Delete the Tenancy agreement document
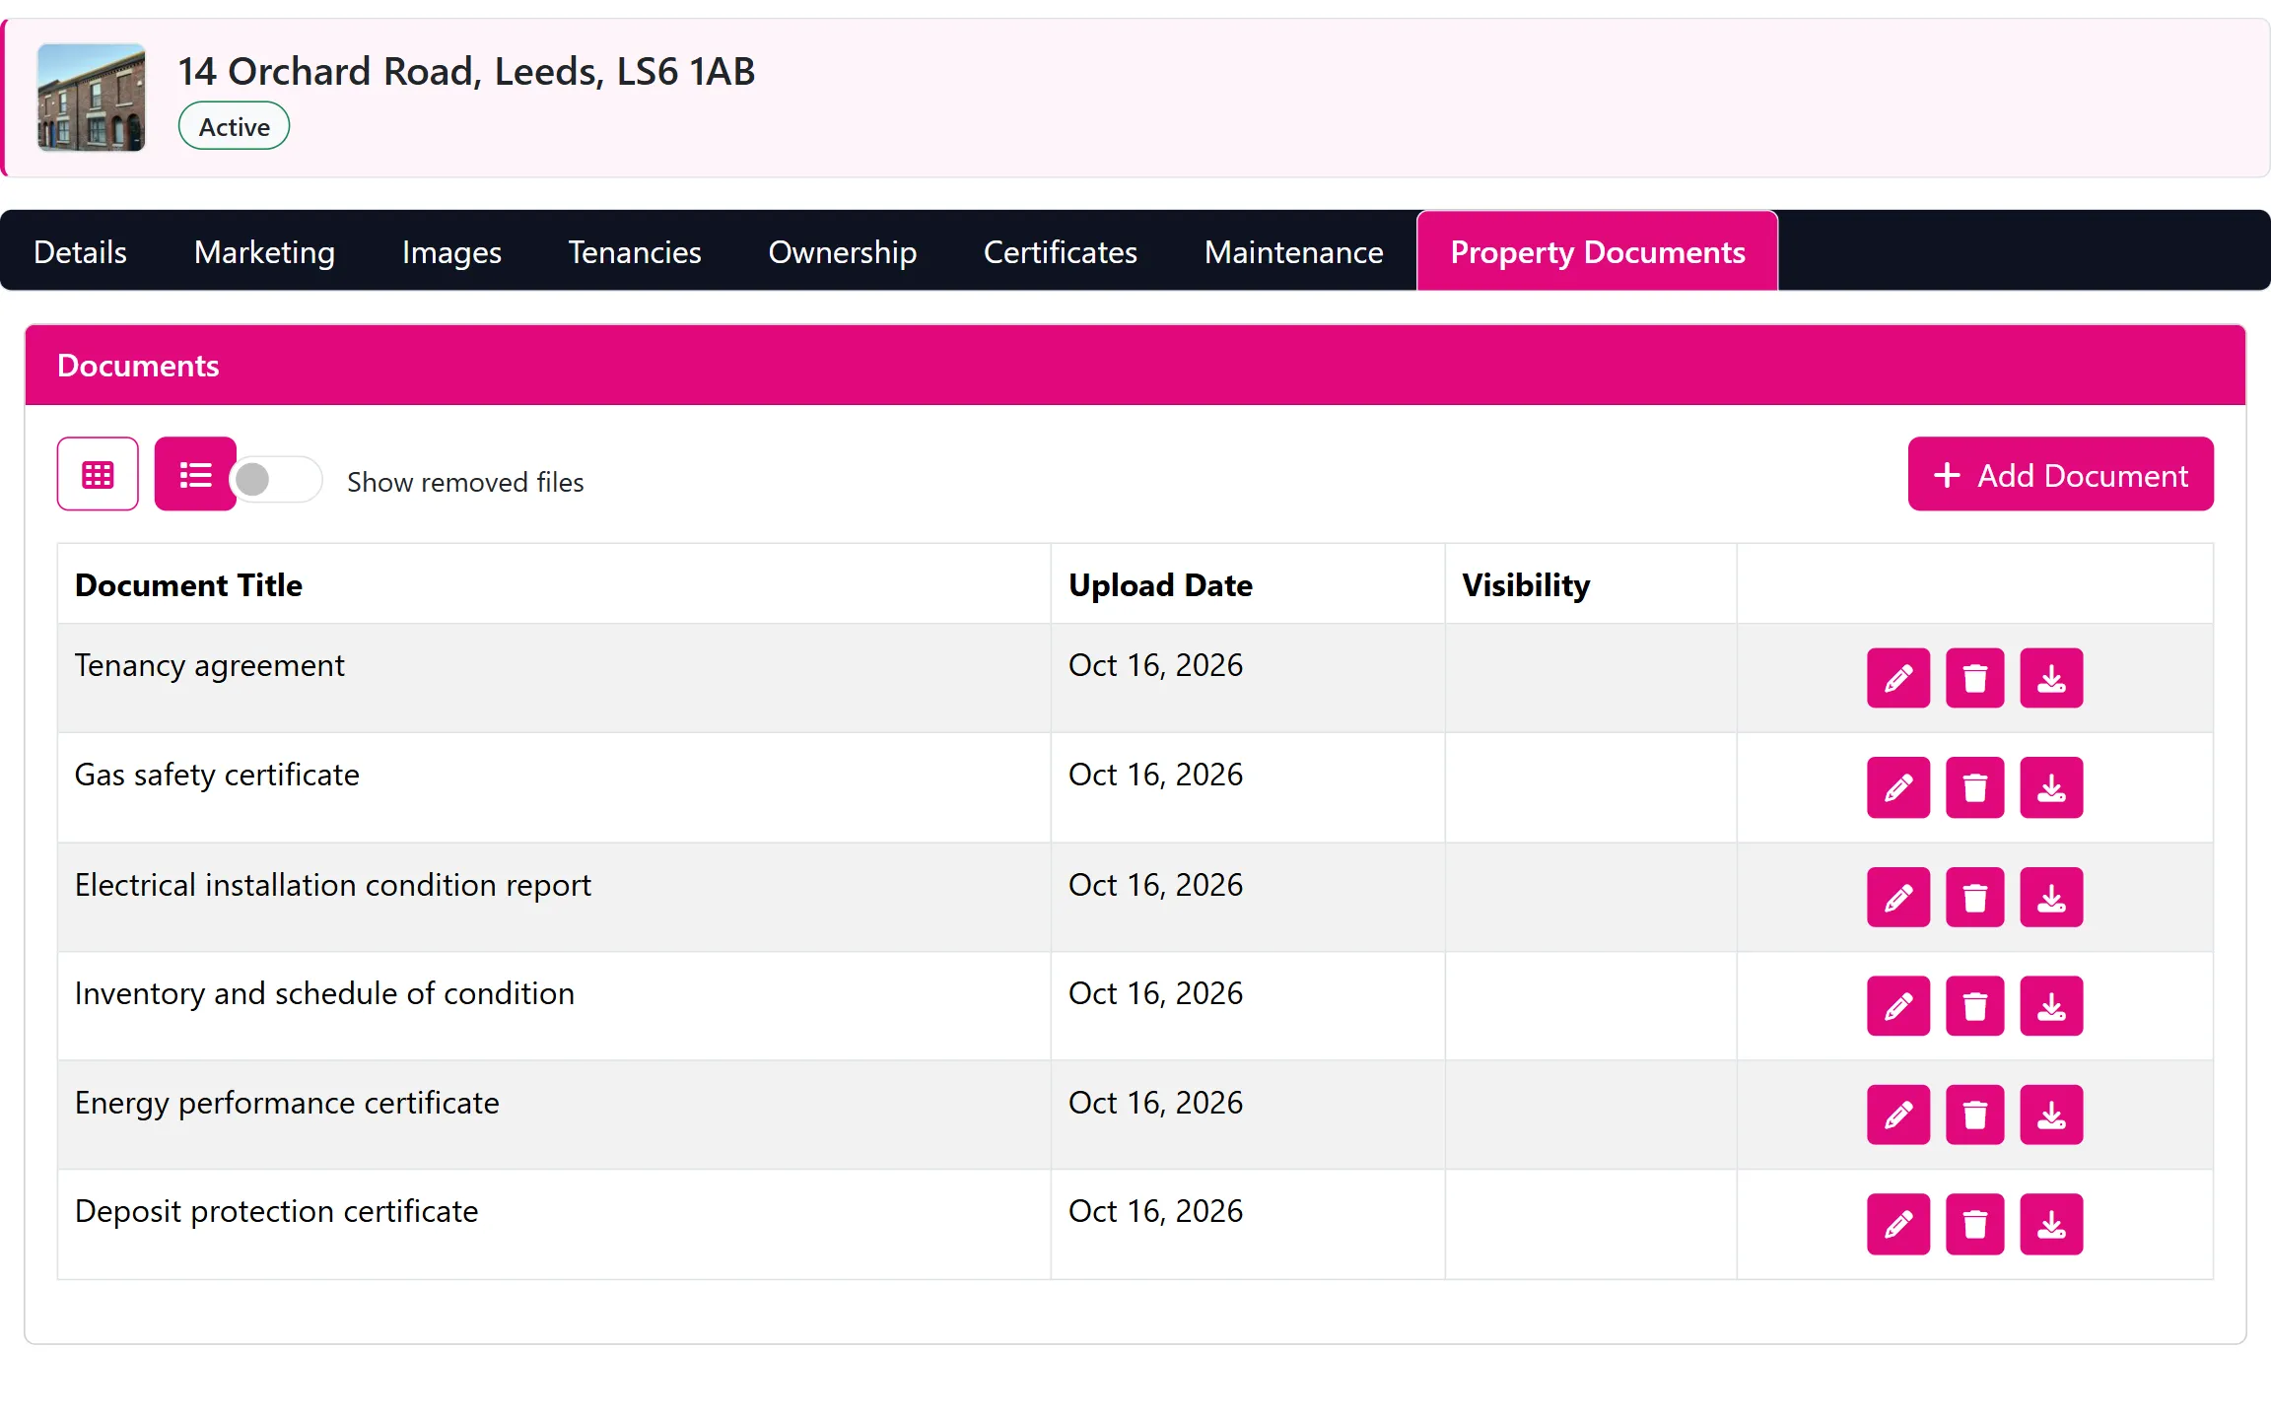This screenshot has height=1419, width=2271. pyautogui.click(x=1974, y=678)
